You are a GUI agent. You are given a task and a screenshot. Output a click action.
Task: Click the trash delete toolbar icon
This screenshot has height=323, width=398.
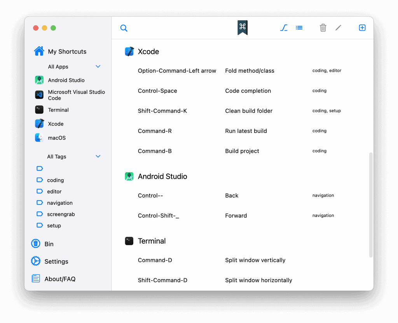click(x=323, y=28)
